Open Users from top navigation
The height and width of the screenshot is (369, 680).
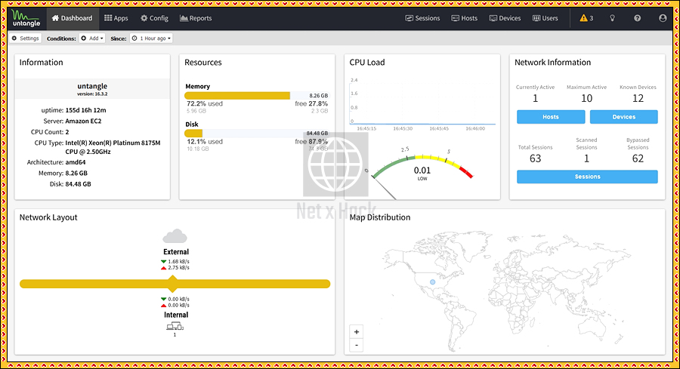[545, 18]
